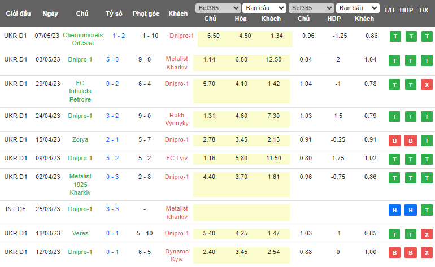Expand the Ban đầu dropdown beside the T/B column
435x267 pixels.
(358, 8)
